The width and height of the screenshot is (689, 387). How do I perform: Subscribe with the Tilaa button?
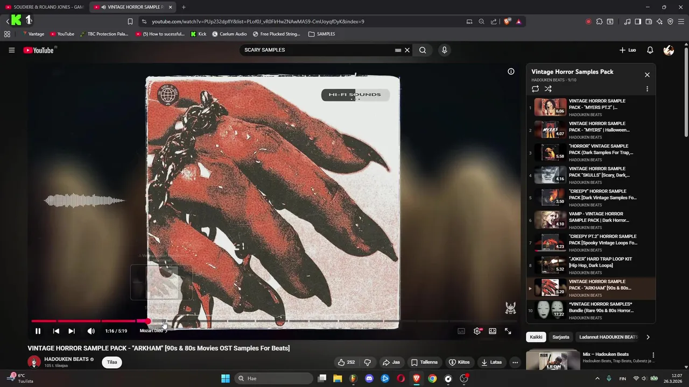[112, 362]
